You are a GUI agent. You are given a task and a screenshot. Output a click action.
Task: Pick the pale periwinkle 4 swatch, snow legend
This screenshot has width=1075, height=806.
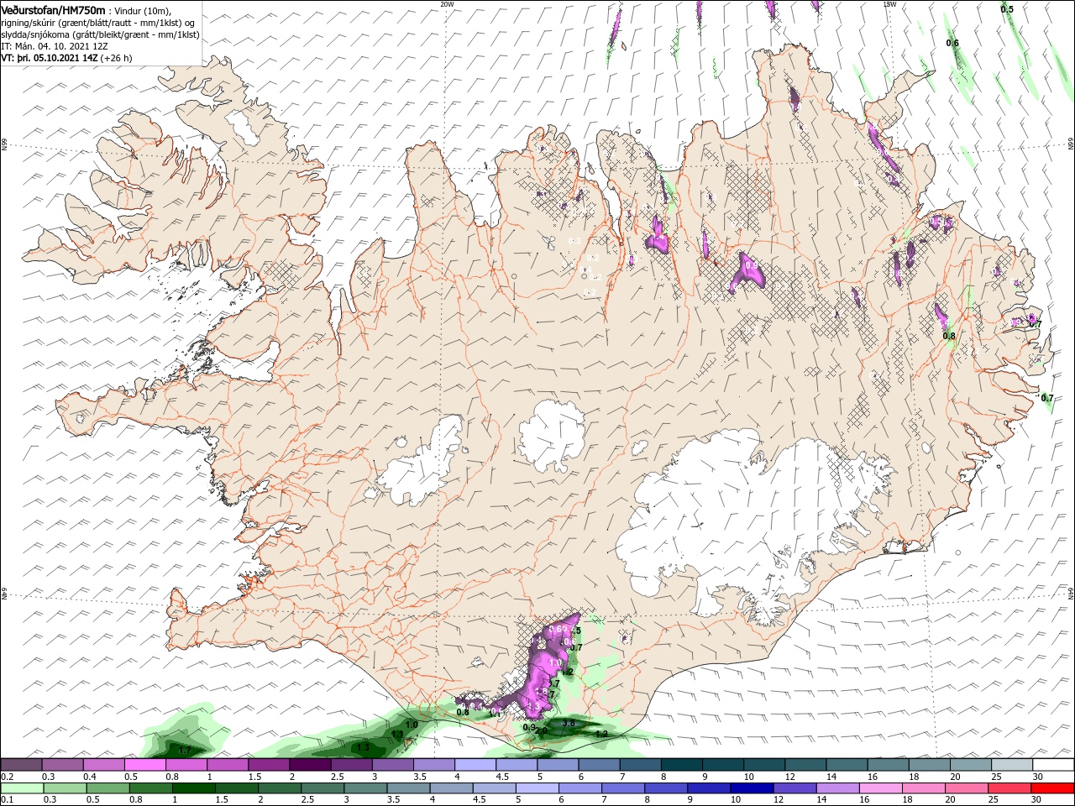coord(475,765)
